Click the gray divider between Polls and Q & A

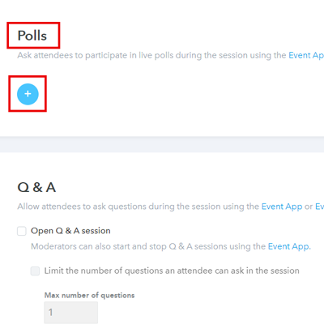tap(162, 144)
